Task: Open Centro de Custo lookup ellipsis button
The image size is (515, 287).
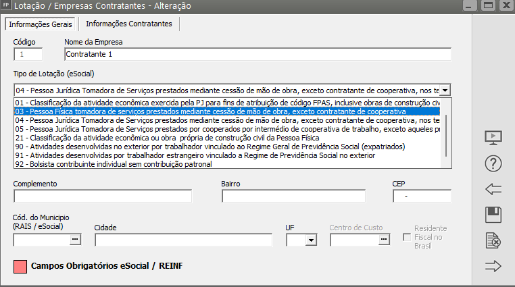Action: coord(384,240)
